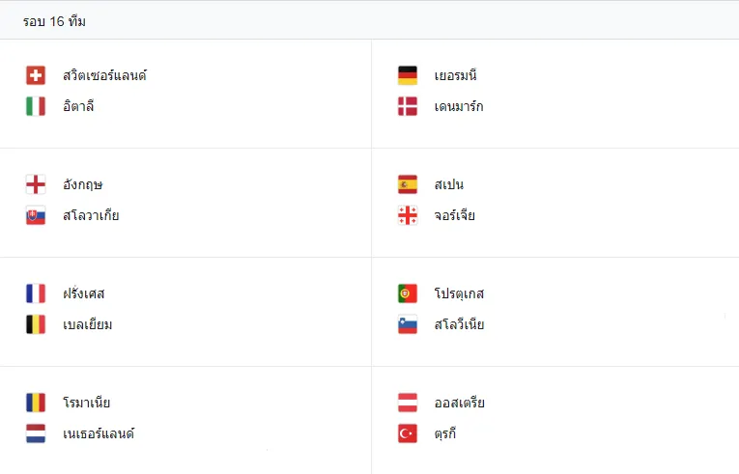
Task: Click the Italy flag icon
Action: [36, 106]
